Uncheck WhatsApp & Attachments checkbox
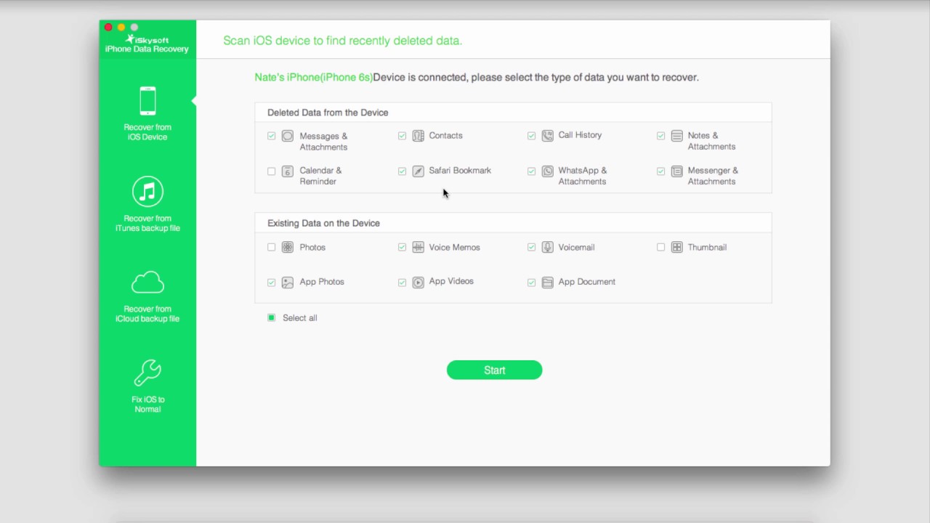Image resolution: width=930 pixels, height=523 pixels. pyautogui.click(x=531, y=171)
